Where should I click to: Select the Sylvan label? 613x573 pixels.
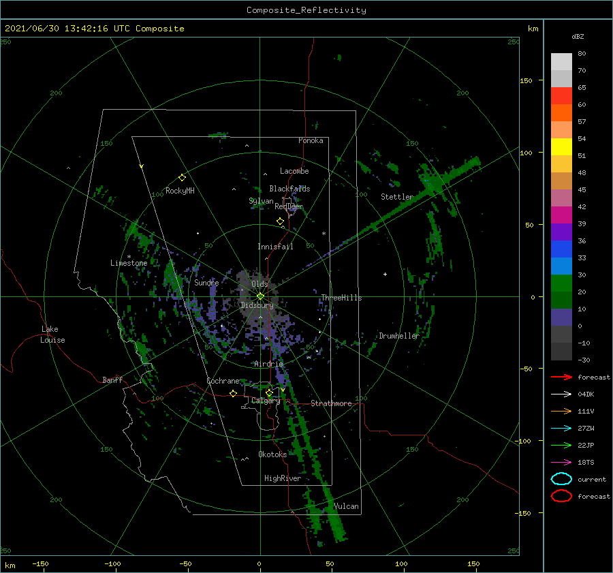tap(261, 201)
